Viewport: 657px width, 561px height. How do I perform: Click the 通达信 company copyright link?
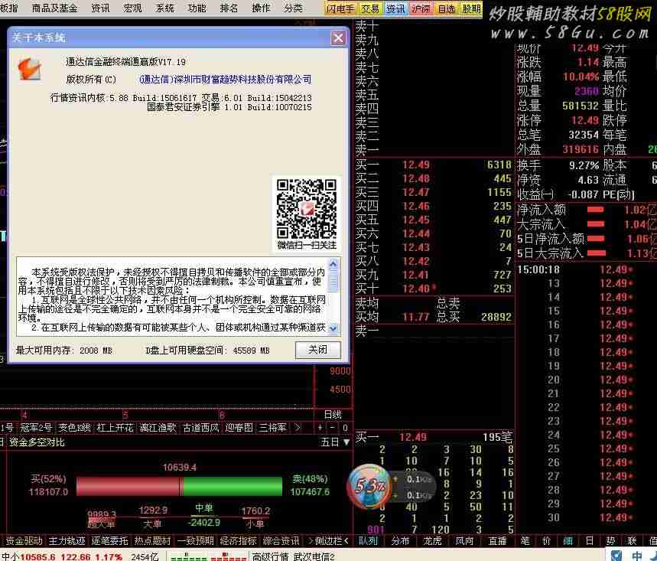226,80
